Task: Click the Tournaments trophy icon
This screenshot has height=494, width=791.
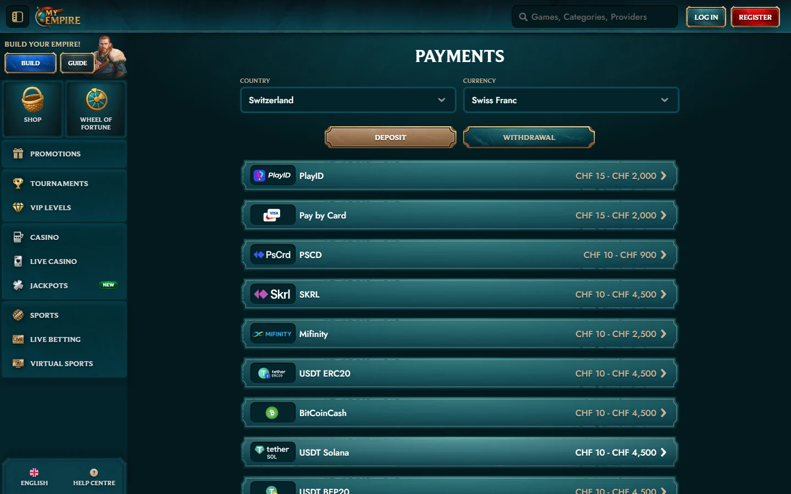Action: pyautogui.click(x=18, y=183)
